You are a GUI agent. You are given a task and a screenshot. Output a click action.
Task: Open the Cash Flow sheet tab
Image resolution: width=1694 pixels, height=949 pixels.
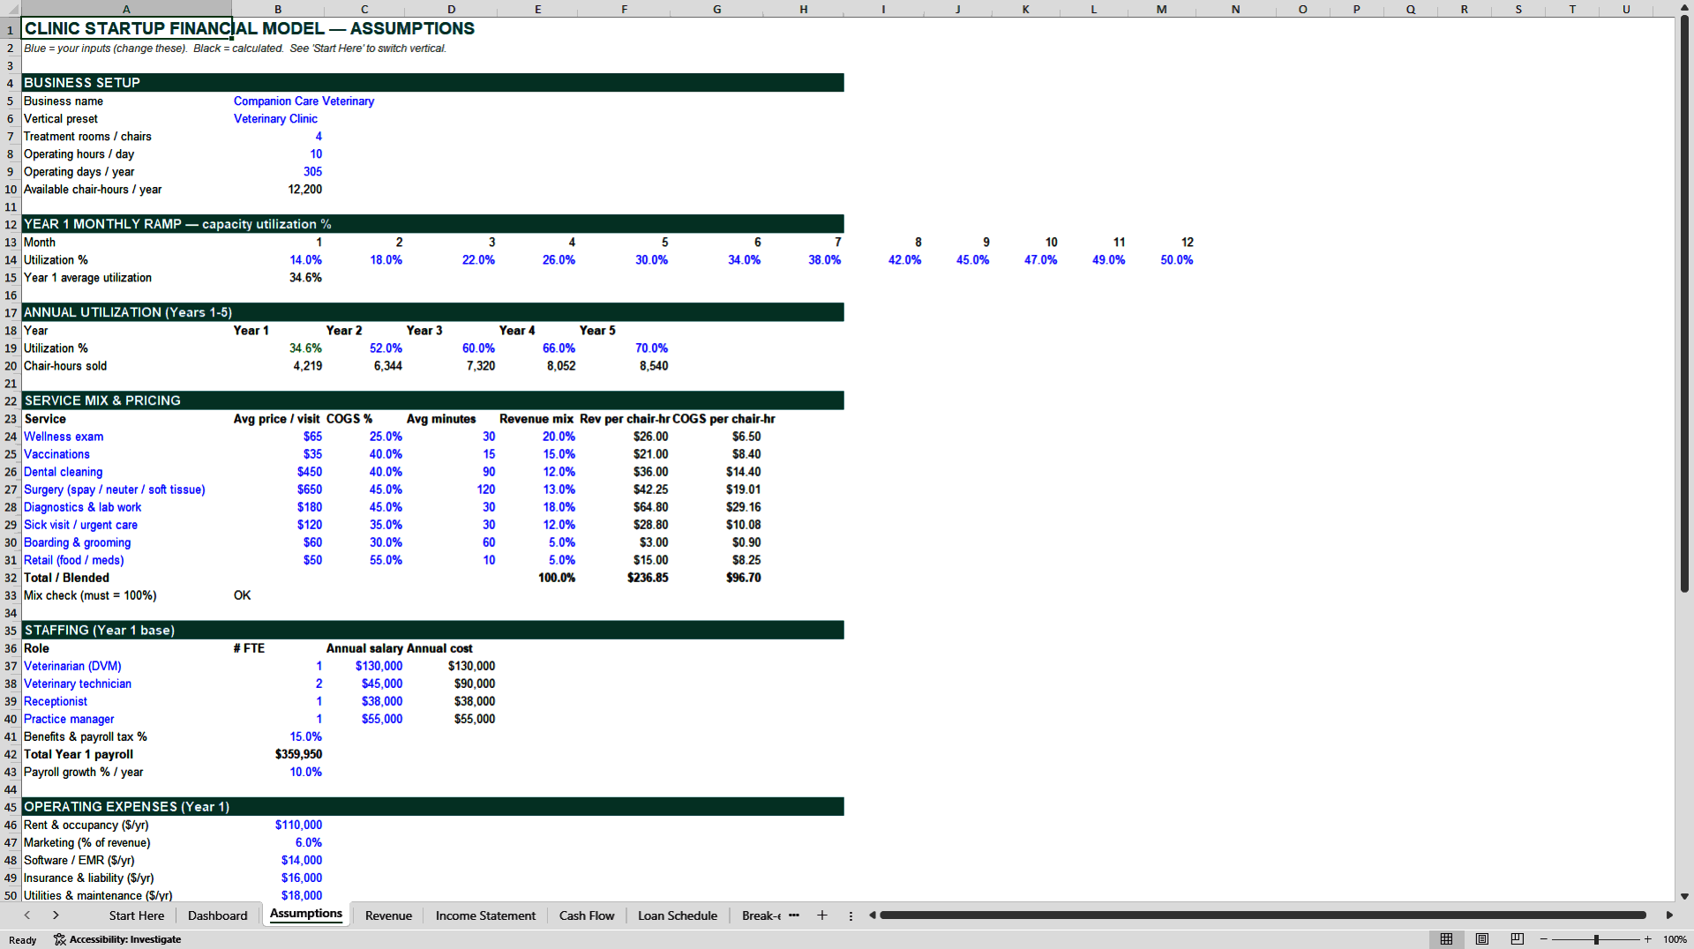click(x=587, y=915)
